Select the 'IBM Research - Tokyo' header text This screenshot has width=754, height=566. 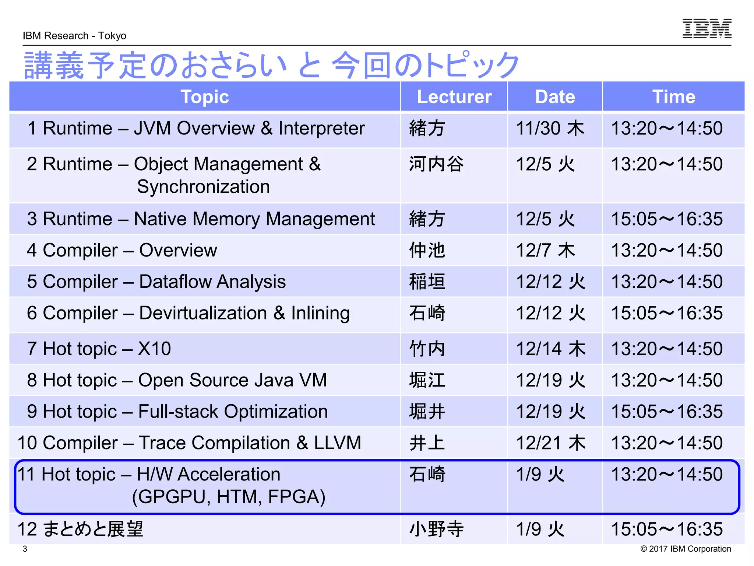pos(74,36)
